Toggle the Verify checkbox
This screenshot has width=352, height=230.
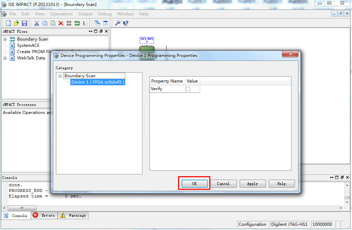coord(188,89)
